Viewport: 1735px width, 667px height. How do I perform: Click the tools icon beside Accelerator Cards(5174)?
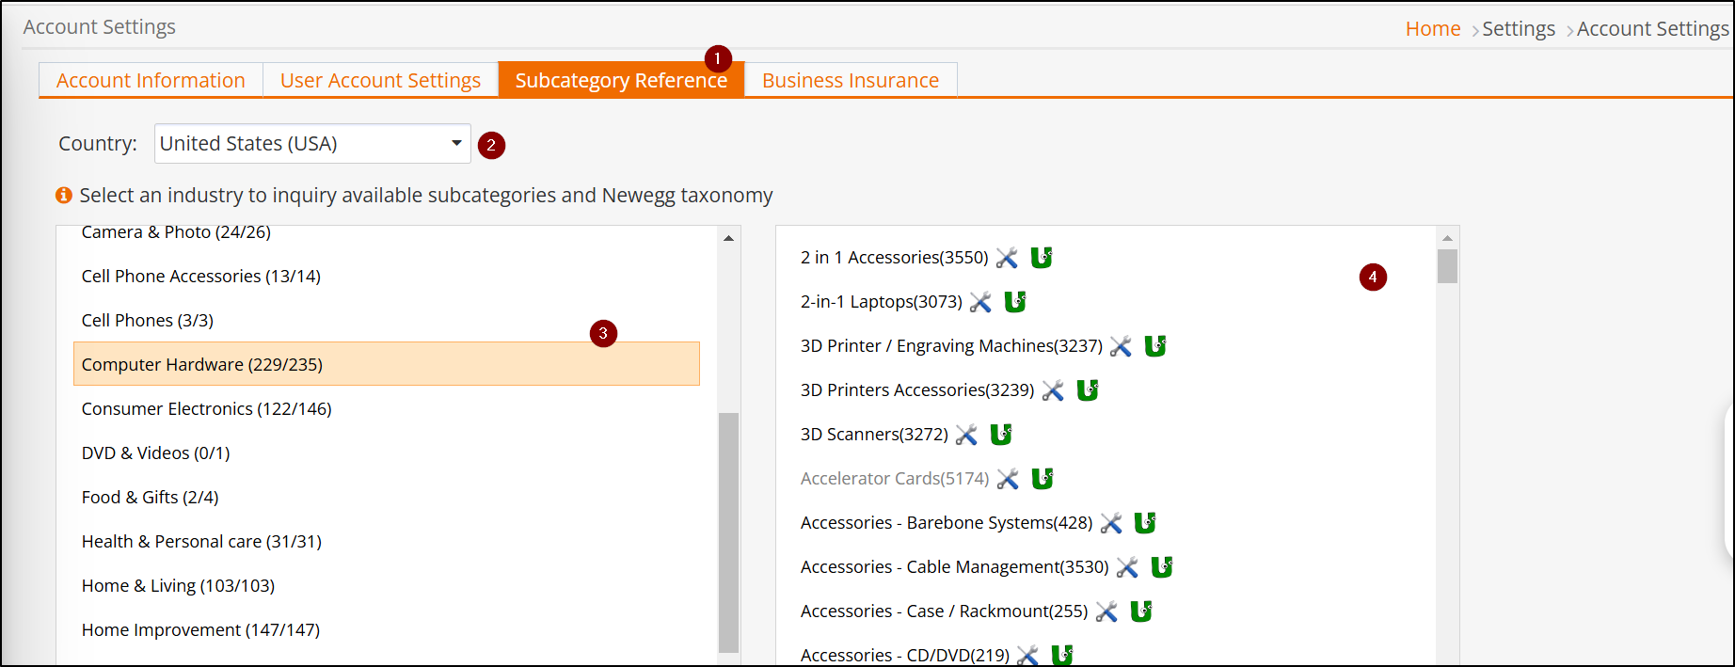click(x=1008, y=479)
